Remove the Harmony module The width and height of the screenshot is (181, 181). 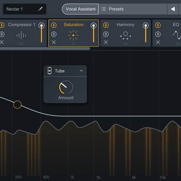pyautogui.click(x=106, y=43)
